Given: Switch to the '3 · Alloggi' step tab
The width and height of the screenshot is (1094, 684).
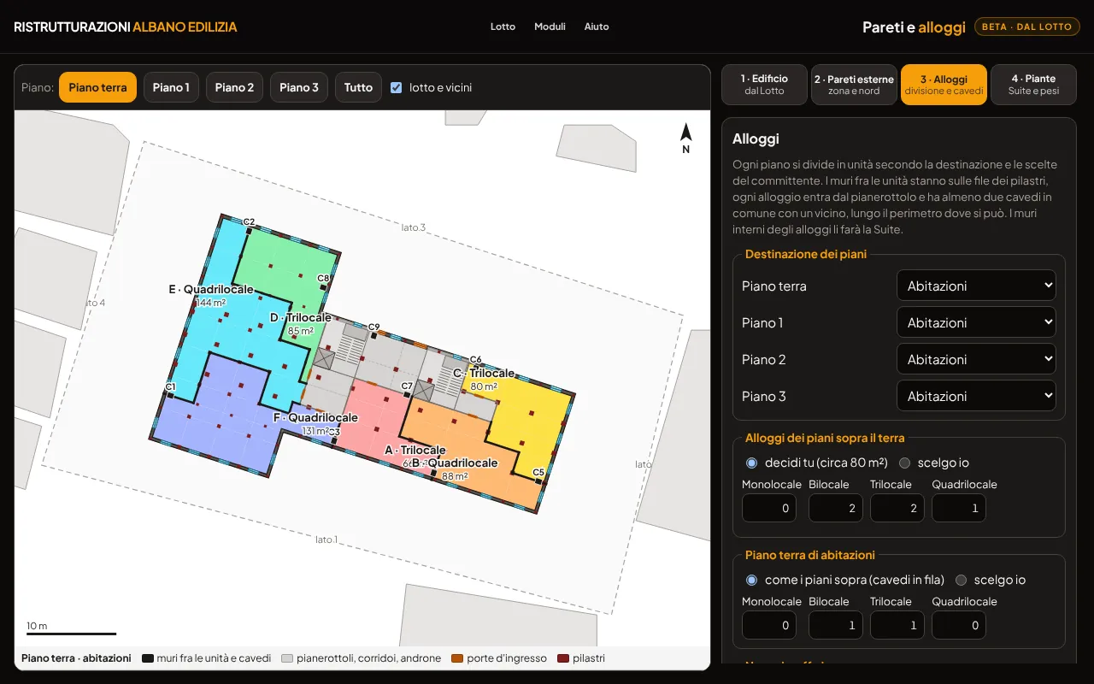Looking at the screenshot, I should tap(944, 85).
